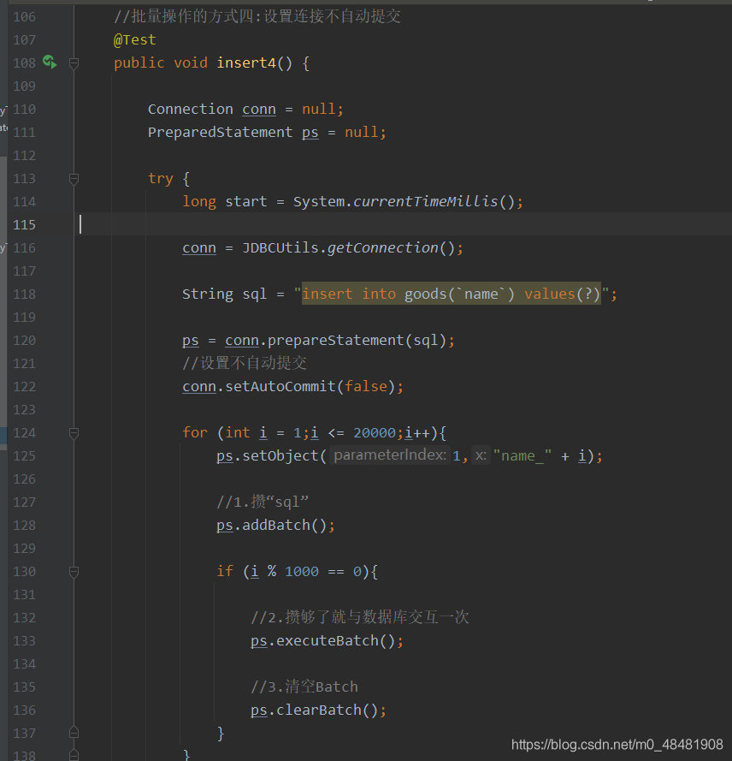This screenshot has width=732, height=761.
Task: Click the String sql declaration keyword String
Action: point(208,294)
